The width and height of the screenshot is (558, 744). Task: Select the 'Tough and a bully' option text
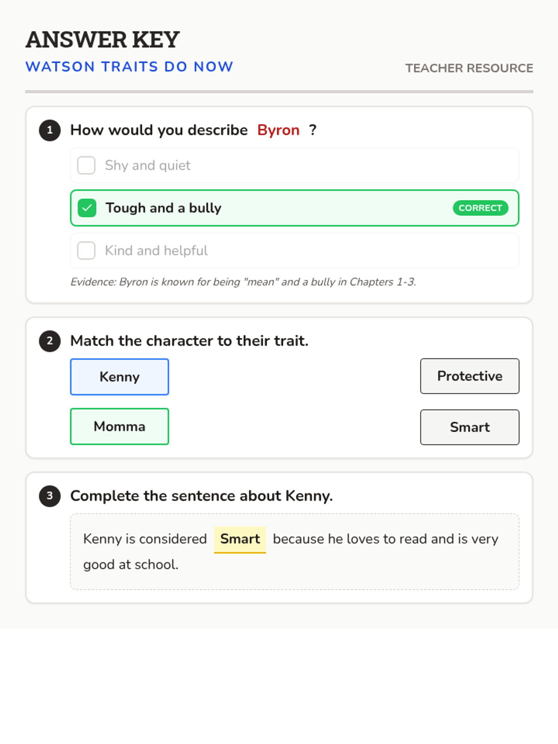(x=163, y=208)
